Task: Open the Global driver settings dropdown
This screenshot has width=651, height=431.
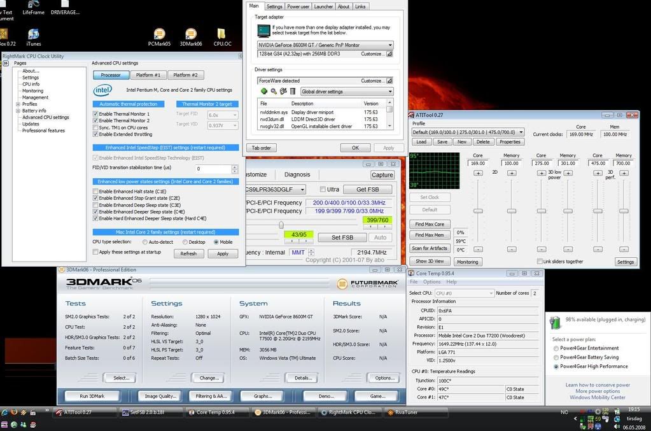Action: [x=347, y=91]
